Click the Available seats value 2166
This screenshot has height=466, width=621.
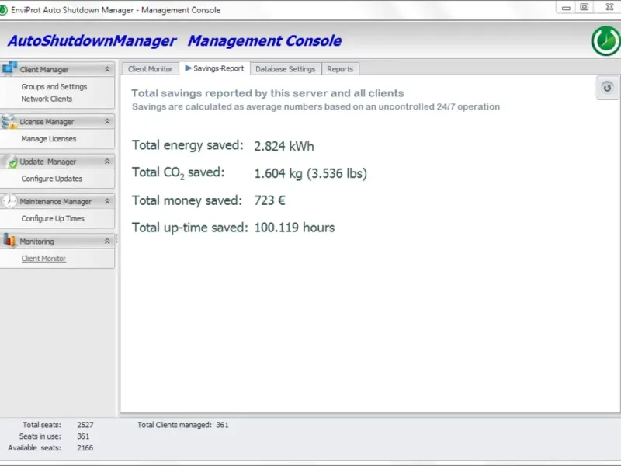(x=85, y=448)
